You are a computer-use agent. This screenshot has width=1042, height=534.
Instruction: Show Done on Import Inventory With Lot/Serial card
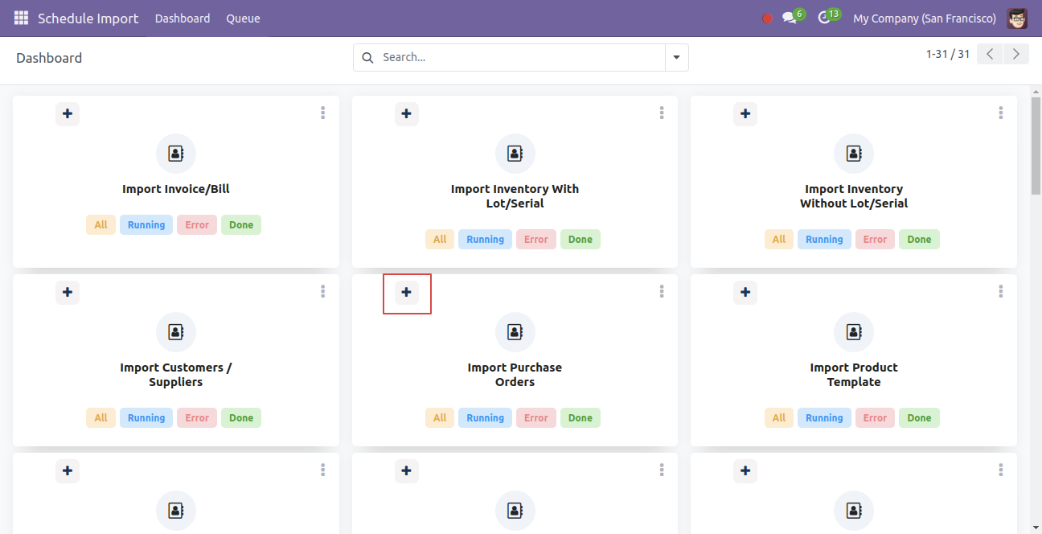click(x=580, y=240)
